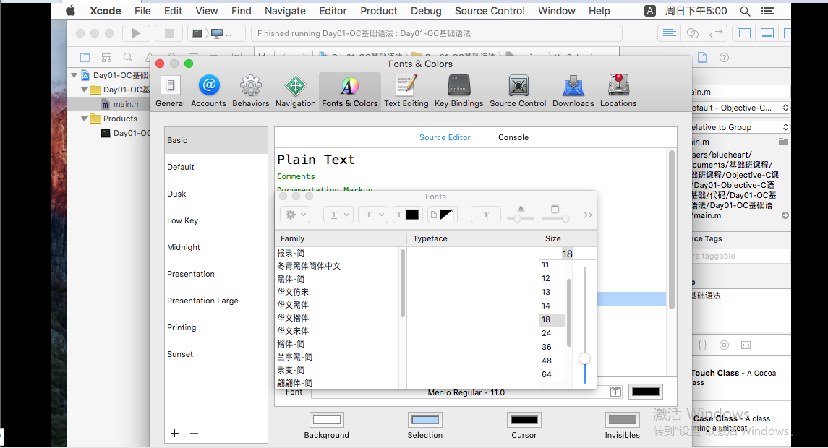Toggle the navigator panel visibility
The height and width of the screenshot is (448, 828).
[x=744, y=33]
